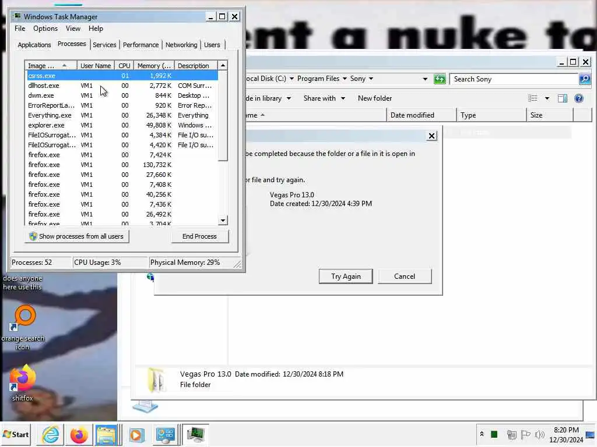Open the Windows Media Player taskbar icon

(136, 434)
